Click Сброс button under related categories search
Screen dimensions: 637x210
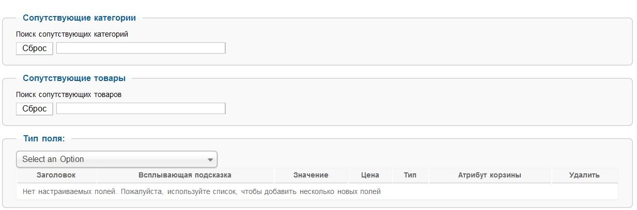coord(35,48)
